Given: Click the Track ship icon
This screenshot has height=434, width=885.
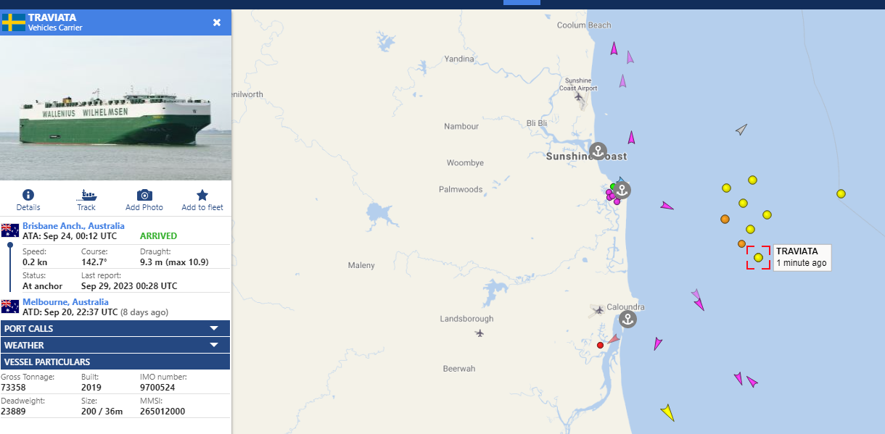Looking at the screenshot, I should [x=86, y=195].
